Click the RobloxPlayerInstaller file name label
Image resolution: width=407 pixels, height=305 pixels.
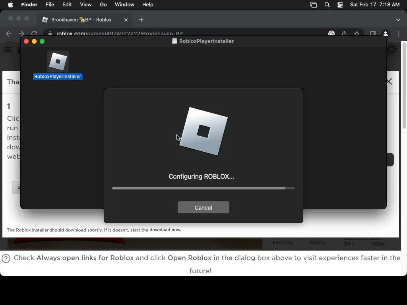coord(58,77)
